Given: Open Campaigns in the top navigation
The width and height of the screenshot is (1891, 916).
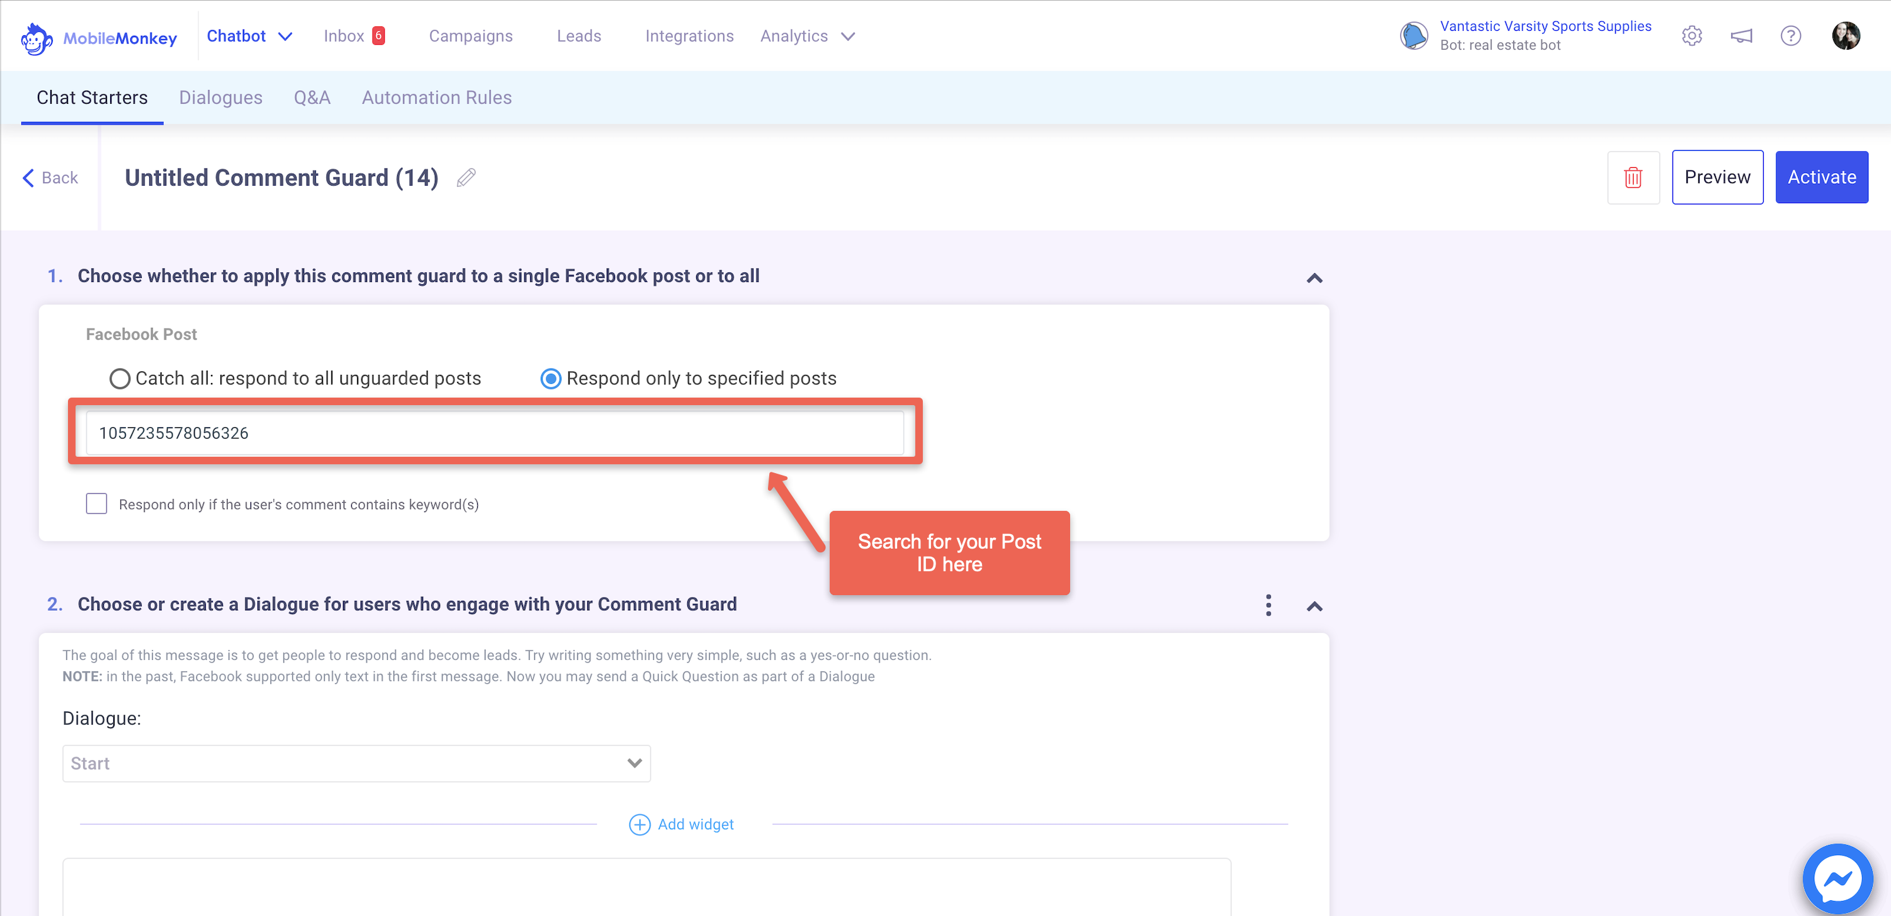Looking at the screenshot, I should (471, 36).
